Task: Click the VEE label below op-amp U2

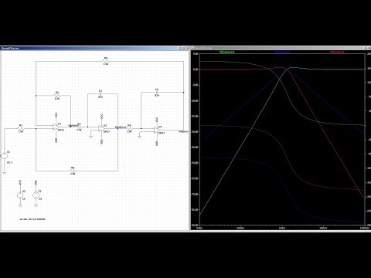Action: point(102,141)
